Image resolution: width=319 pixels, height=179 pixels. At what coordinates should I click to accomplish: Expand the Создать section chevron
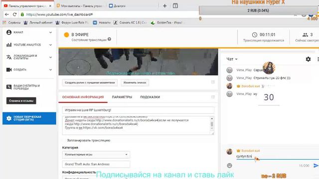pyautogui.click(x=50, y=70)
